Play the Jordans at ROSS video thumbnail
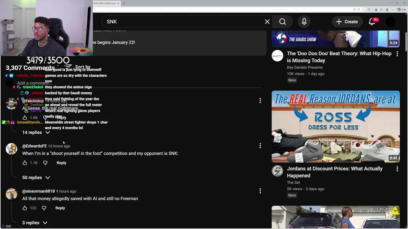 (336, 127)
